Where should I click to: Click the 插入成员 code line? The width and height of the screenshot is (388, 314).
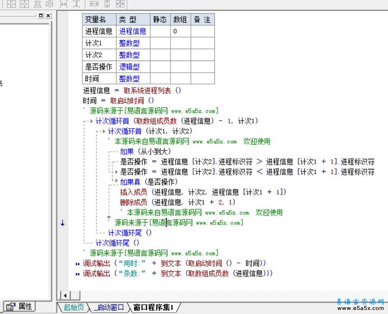pos(203,192)
